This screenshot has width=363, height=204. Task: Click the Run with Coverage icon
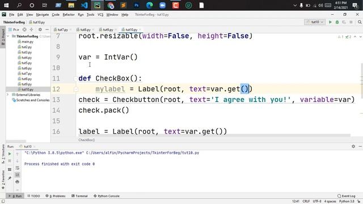(344, 22)
